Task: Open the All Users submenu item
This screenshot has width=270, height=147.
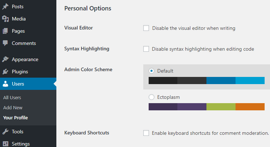Action: (12, 97)
